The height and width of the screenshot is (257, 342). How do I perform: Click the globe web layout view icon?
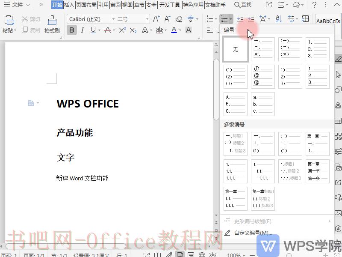(x=202, y=254)
